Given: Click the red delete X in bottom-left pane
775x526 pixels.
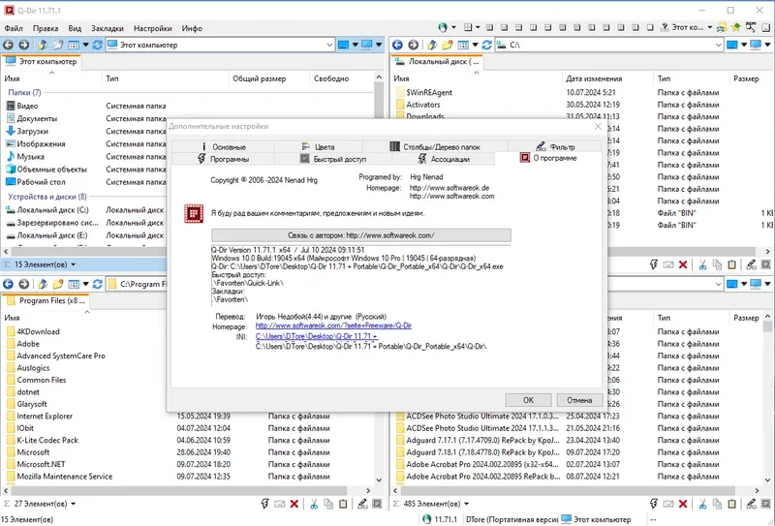Looking at the screenshot, I should pos(294,504).
